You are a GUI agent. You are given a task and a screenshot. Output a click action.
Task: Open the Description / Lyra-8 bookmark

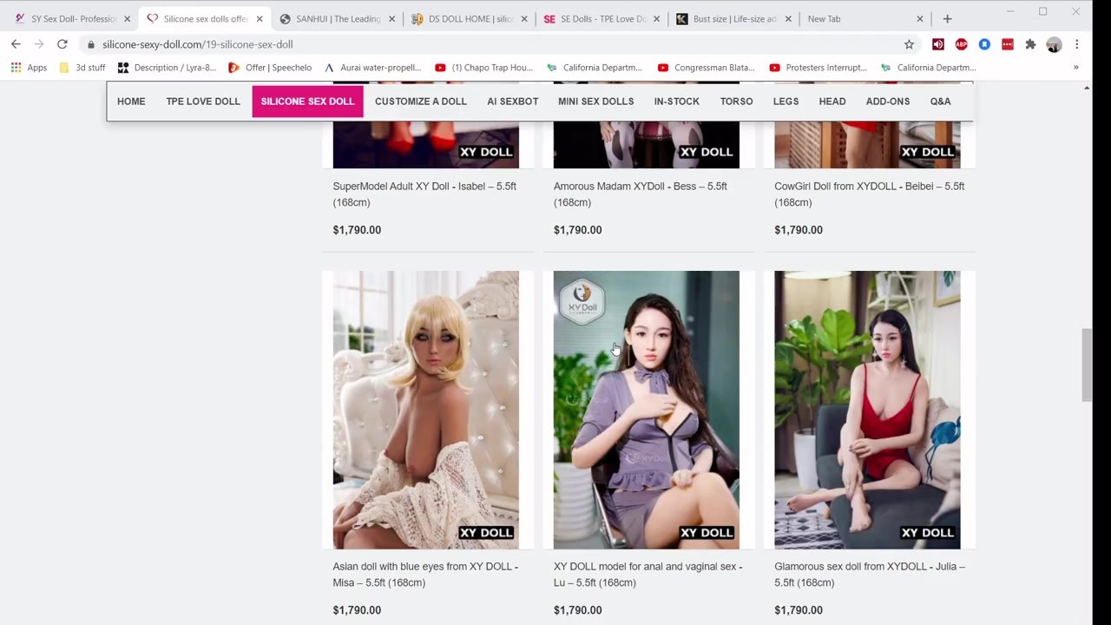pos(167,68)
